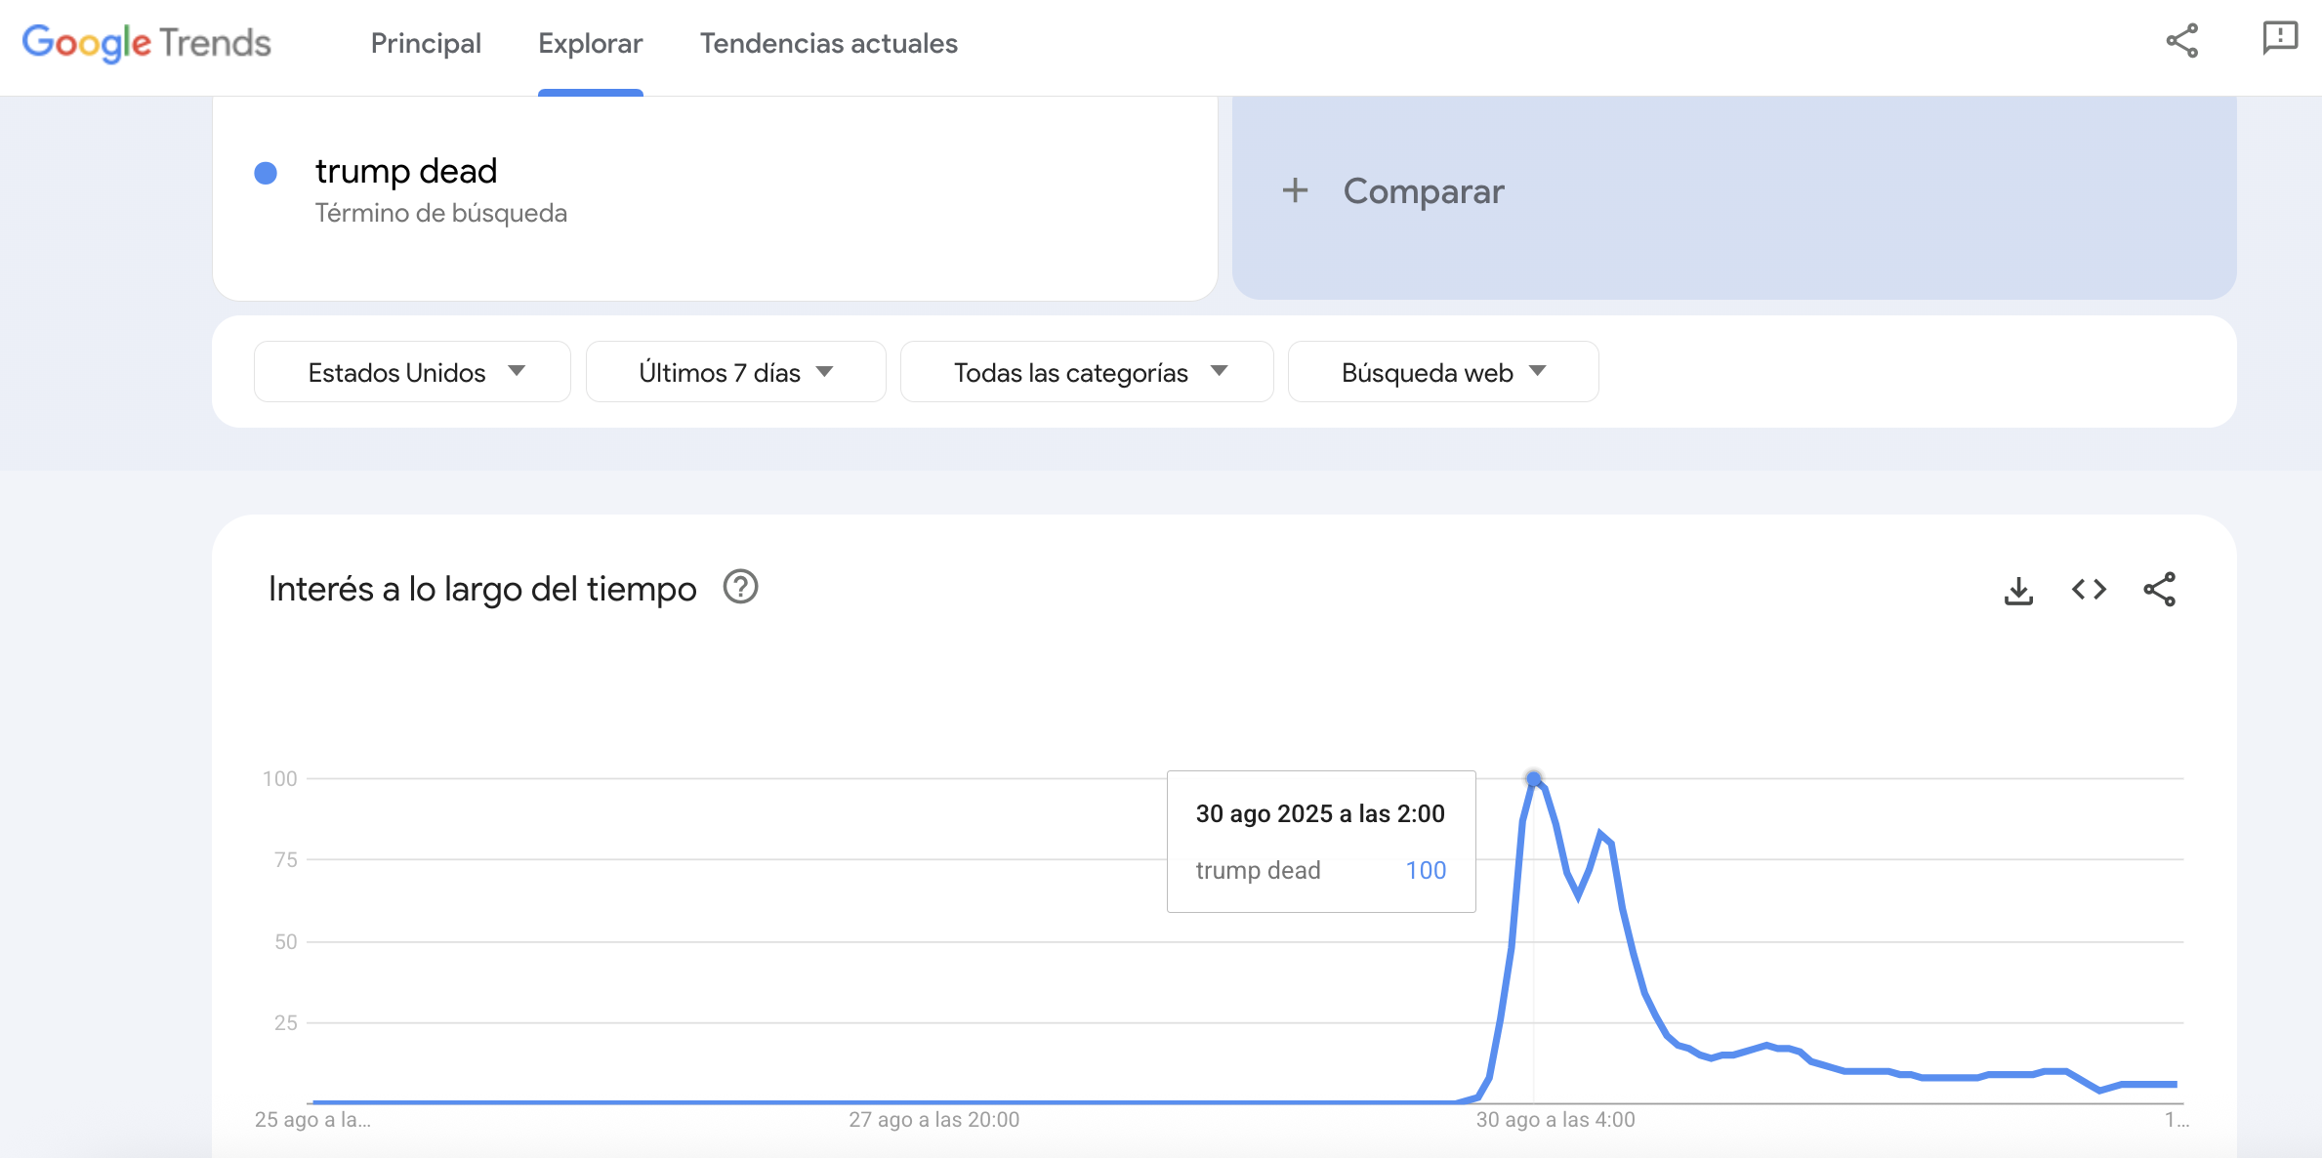Open help icon next to Interés a lo largo del tiempo
The width and height of the screenshot is (2322, 1158).
coord(740,588)
